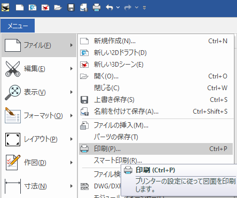Click the magnifier icon beside 表示(V)
Screen dimensions: 237x198
tap(13, 92)
